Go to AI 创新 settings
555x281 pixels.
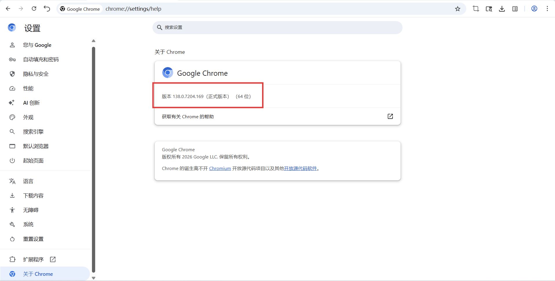31,103
